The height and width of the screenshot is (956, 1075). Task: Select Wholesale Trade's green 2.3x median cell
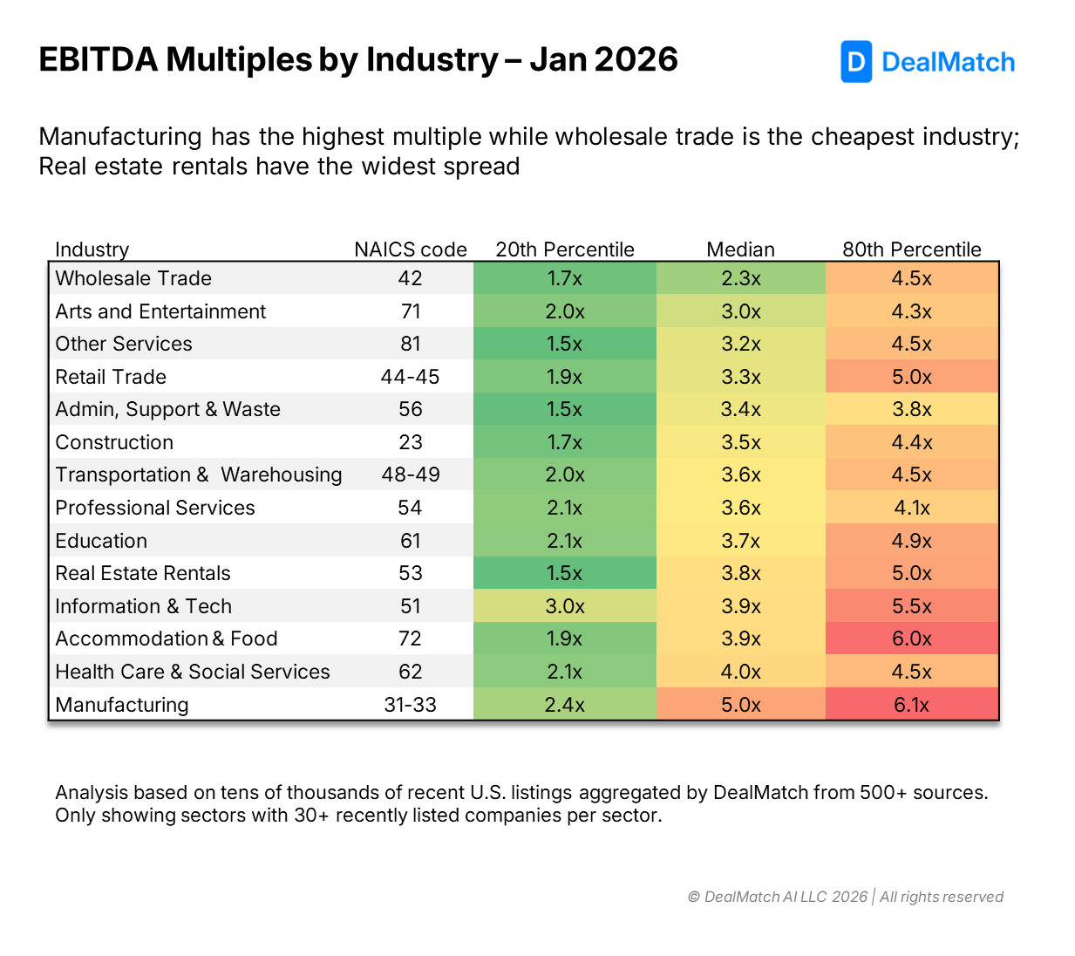(x=740, y=278)
